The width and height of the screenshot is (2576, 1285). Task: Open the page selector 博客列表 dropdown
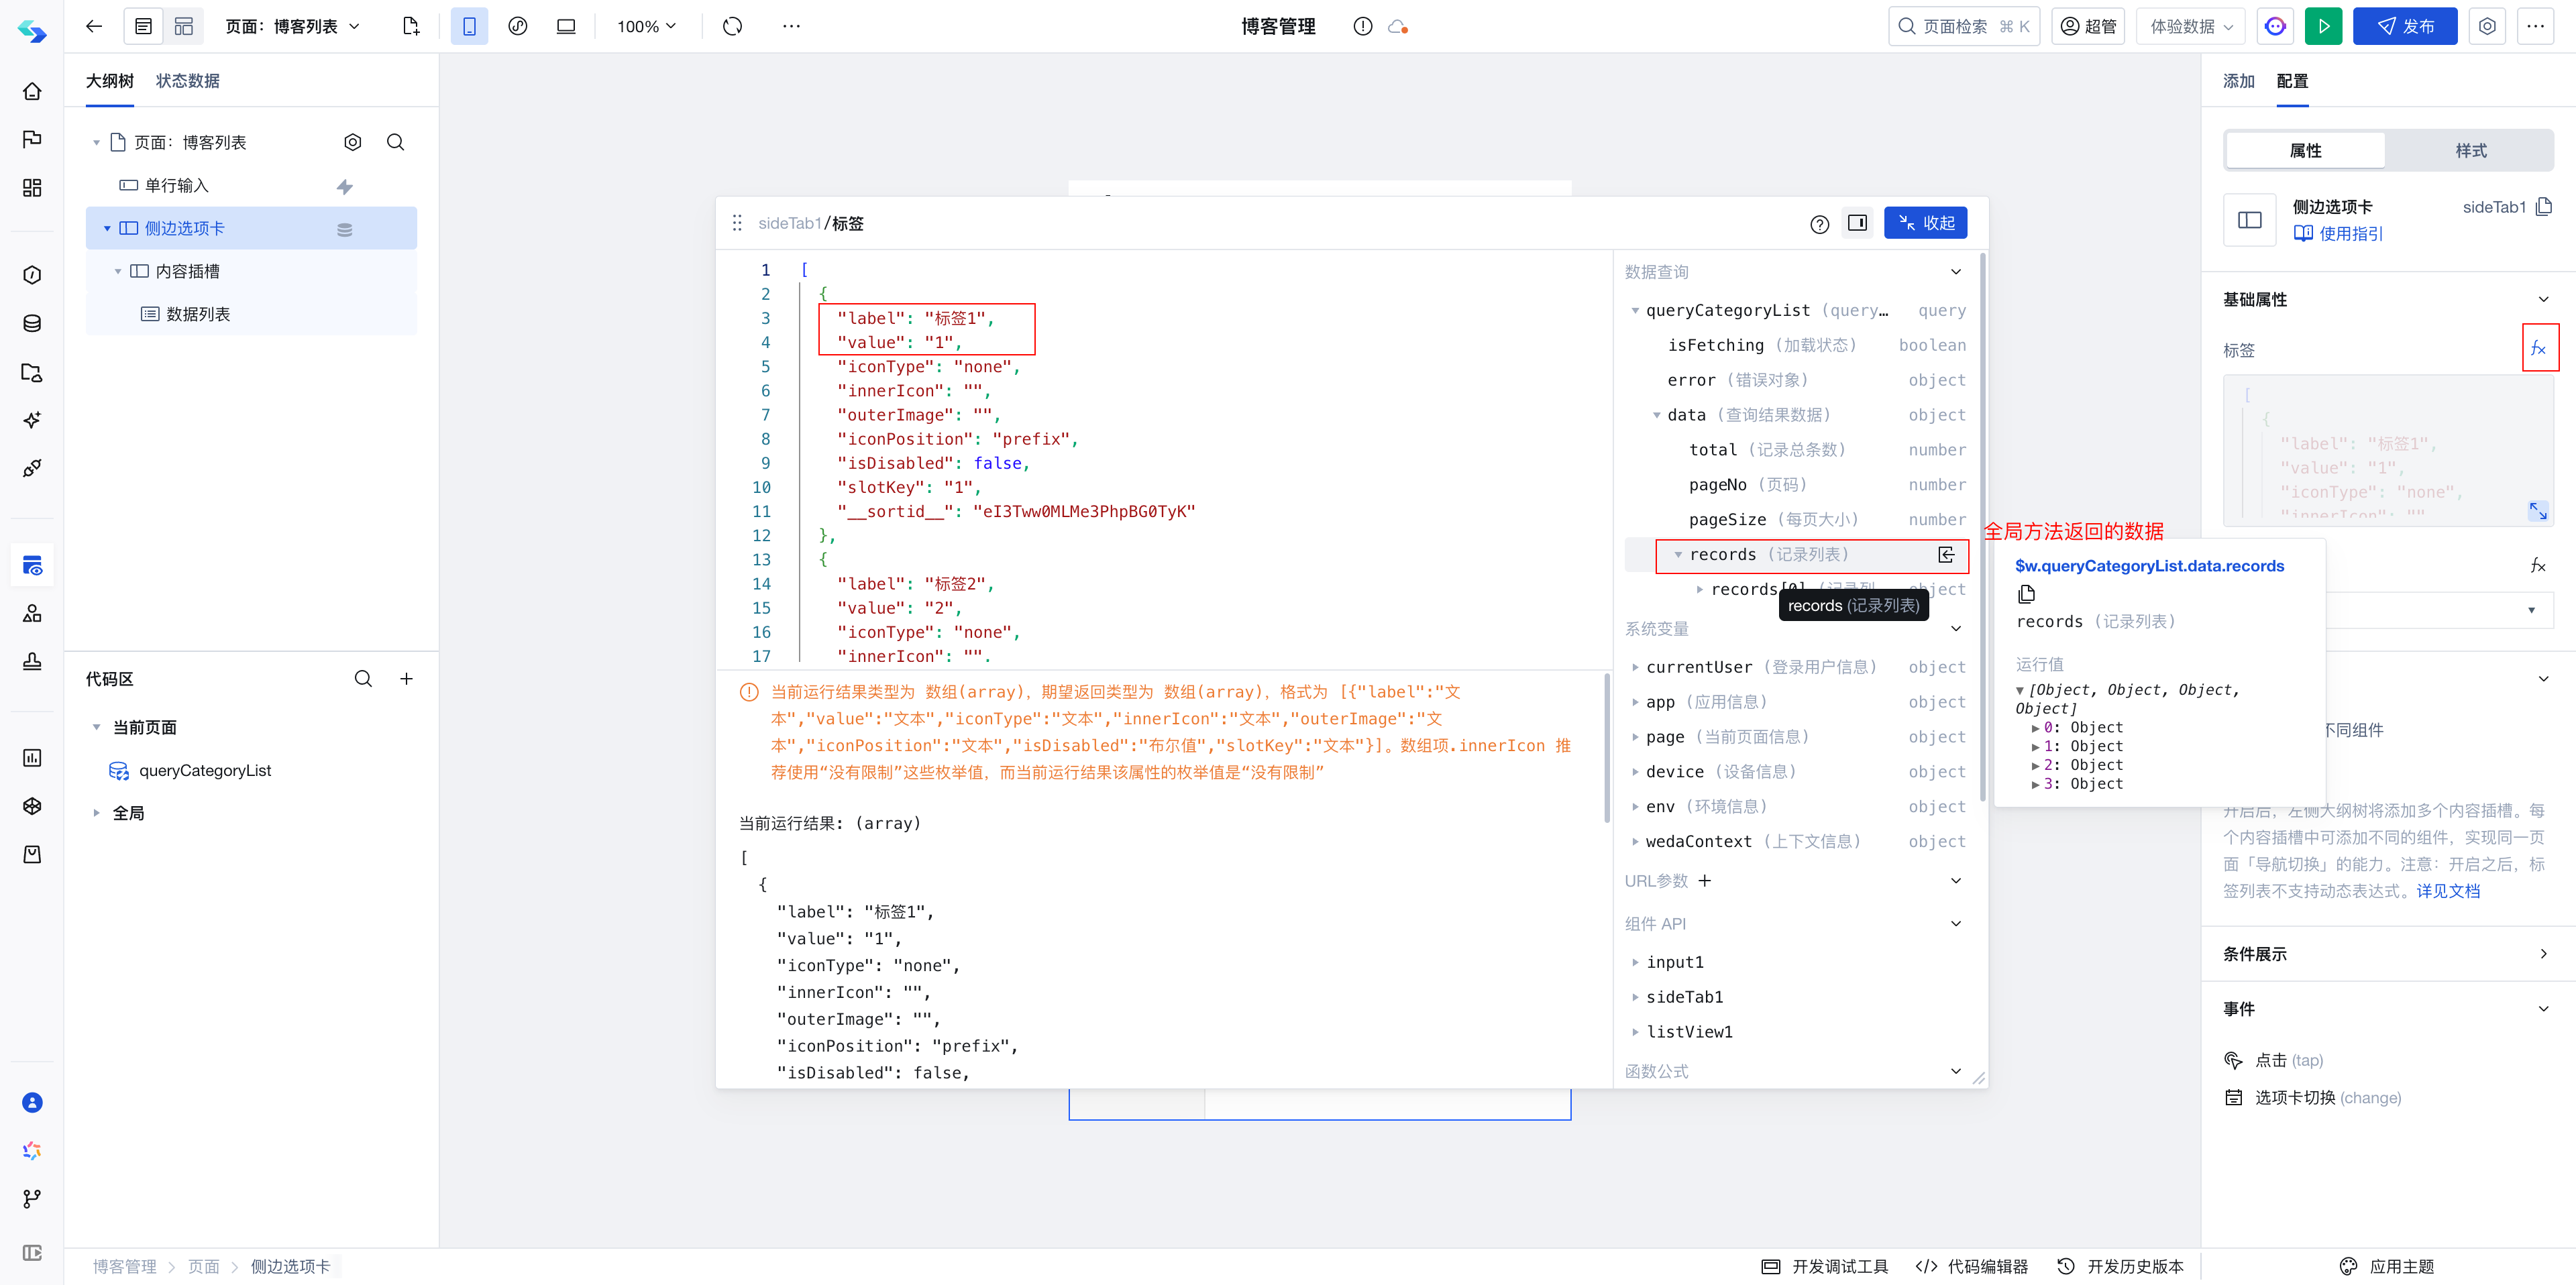292,27
